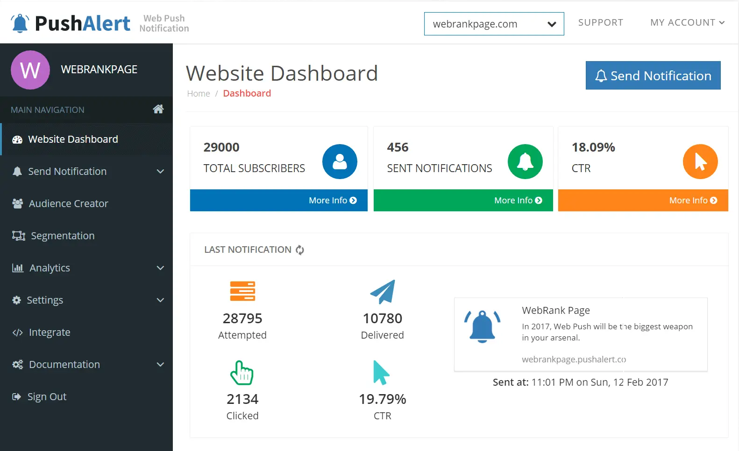
Task: Click the bell icon in Send Notification button
Action: (x=601, y=76)
